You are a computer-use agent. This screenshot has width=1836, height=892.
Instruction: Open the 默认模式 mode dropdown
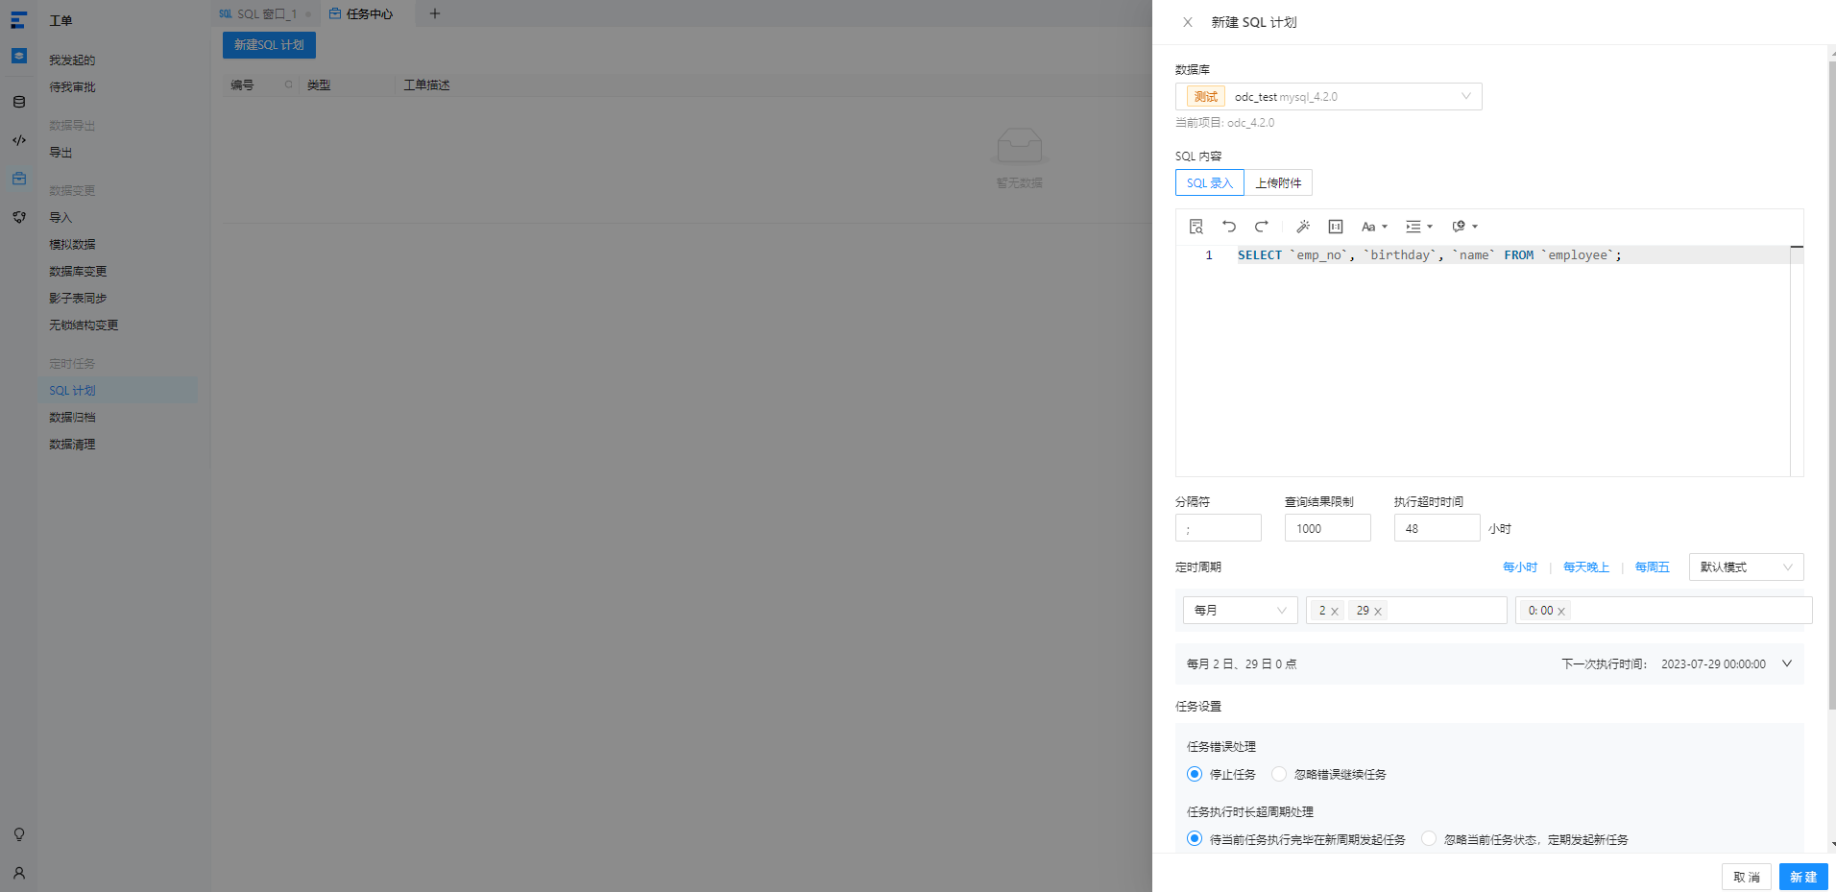[1747, 567]
